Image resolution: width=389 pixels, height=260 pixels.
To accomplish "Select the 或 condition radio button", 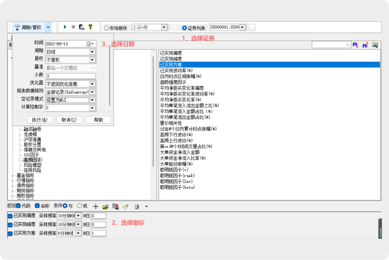I will pyautogui.click(x=79, y=206).
